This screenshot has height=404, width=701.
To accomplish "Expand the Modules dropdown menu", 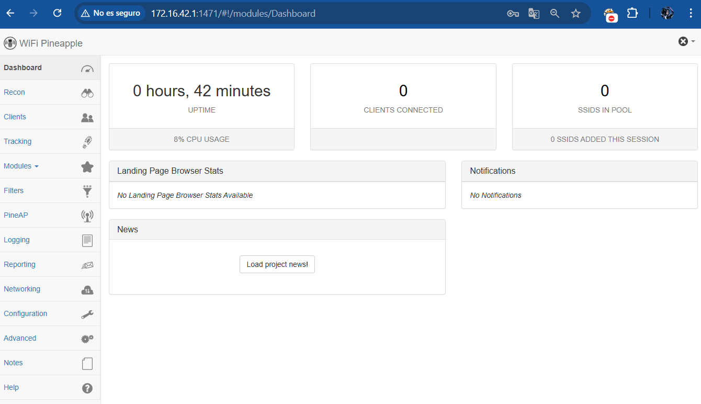I will point(21,166).
